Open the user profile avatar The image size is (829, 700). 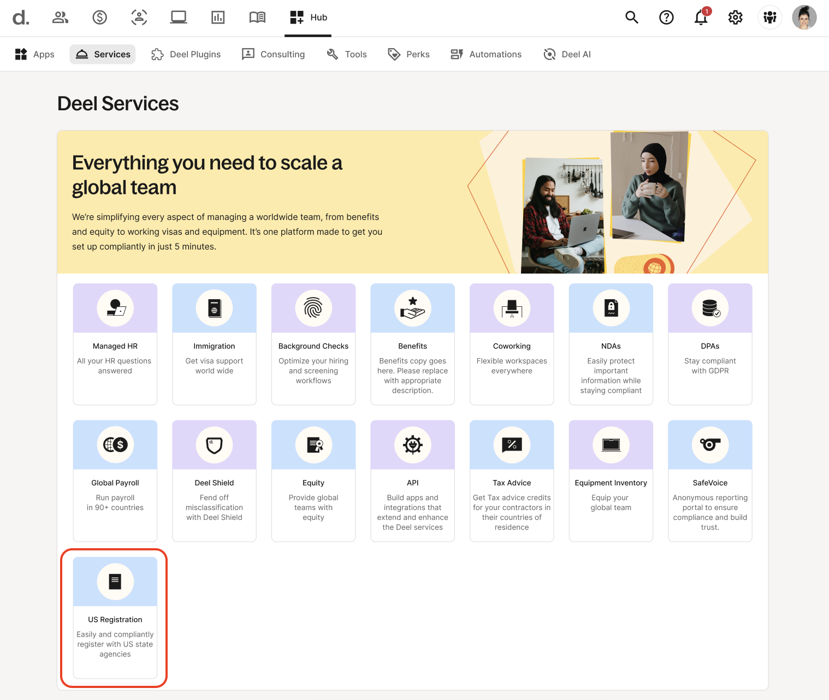(x=804, y=17)
